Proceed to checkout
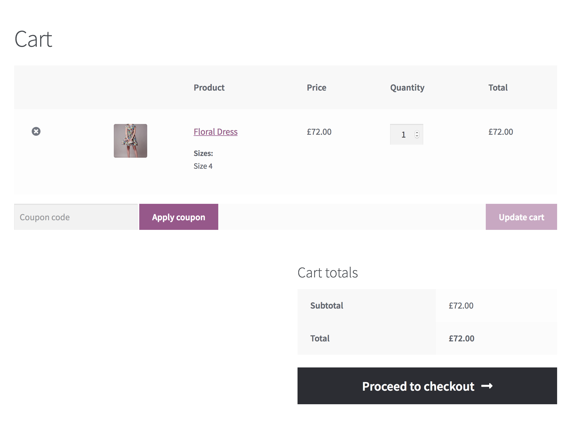Image resolution: width=569 pixels, height=445 pixels. tap(427, 386)
